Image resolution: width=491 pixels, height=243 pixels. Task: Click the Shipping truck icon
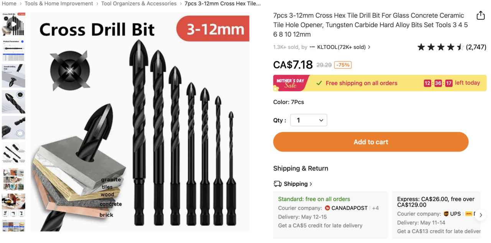[277, 184]
